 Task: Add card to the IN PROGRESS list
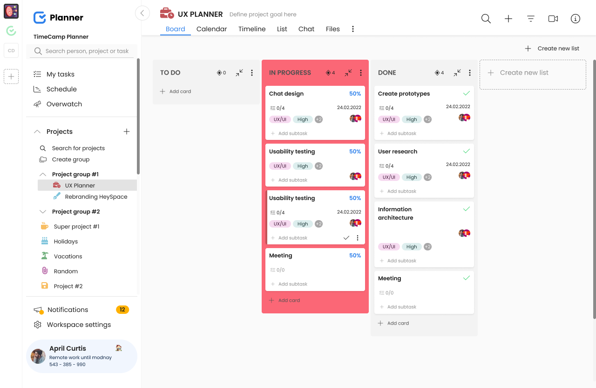click(284, 300)
